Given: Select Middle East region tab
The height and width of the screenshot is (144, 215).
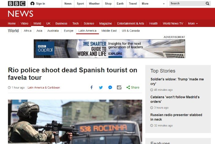Looking at the screenshot, I should point(109,31).
